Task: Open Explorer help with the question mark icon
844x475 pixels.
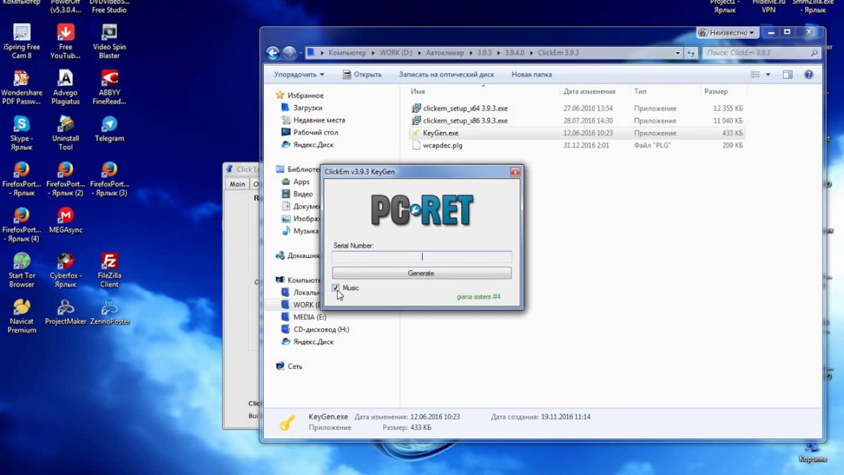Action: (x=809, y=75)
